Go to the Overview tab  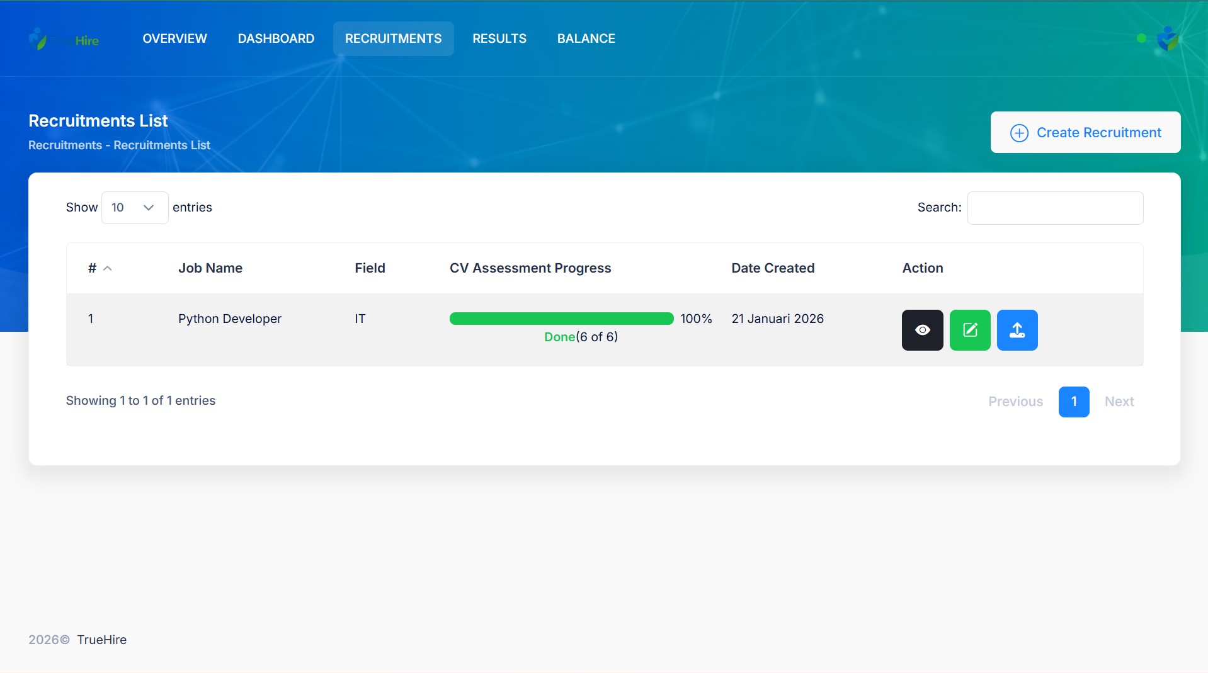click(x=174, y=38)
